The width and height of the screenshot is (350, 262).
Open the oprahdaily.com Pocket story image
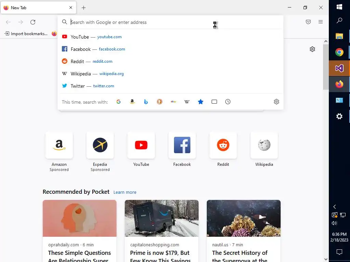(79, 218)
